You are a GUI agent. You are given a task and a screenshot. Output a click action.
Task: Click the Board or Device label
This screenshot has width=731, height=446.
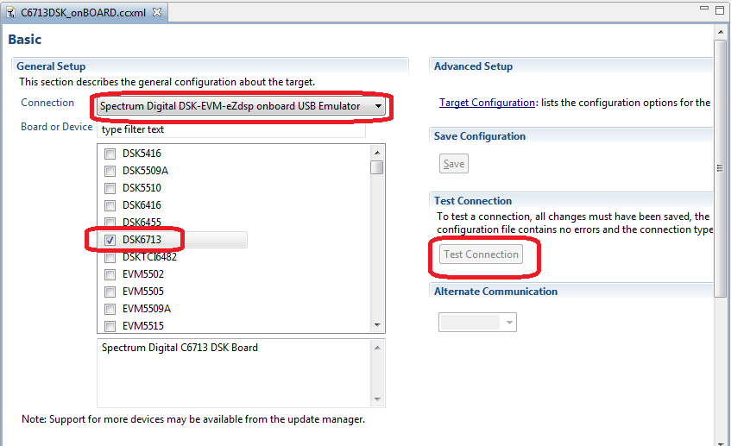[56, 127]
